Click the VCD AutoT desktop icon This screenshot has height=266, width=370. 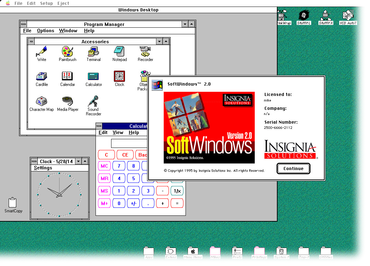point(348,15)
